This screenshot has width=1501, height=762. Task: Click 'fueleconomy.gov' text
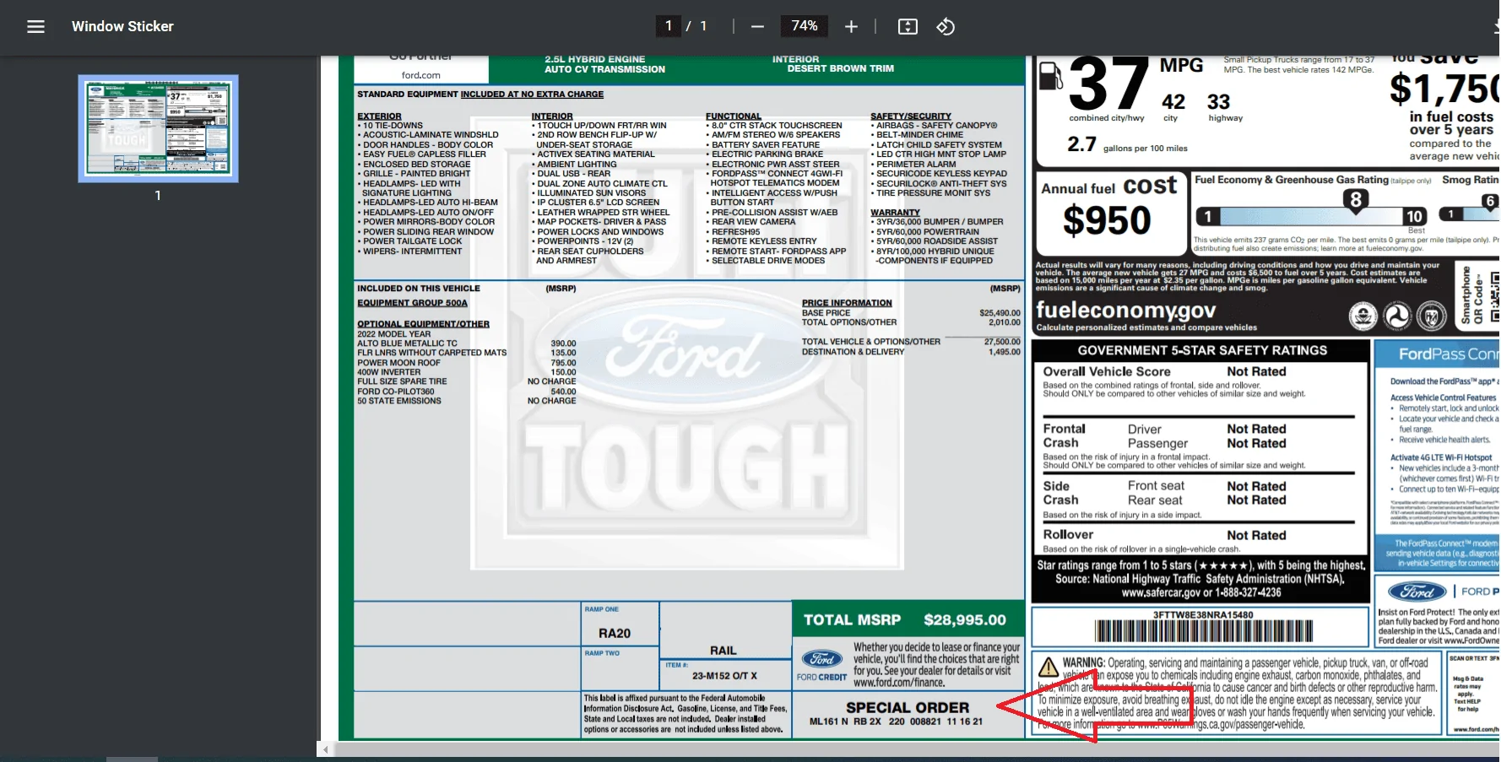(1126, 311)
